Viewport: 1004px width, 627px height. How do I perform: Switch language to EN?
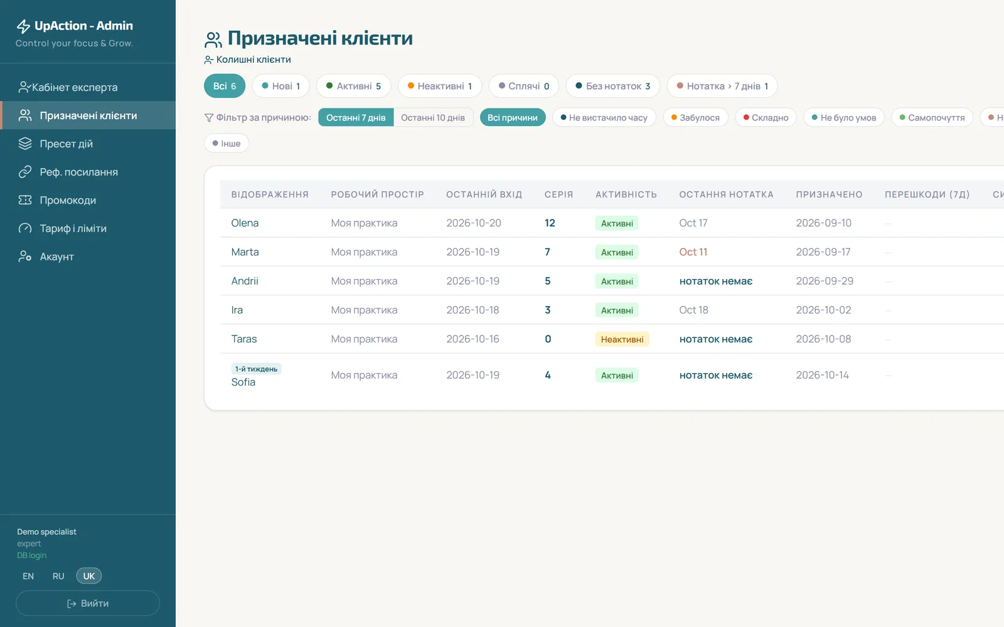[x=28, y=576]
